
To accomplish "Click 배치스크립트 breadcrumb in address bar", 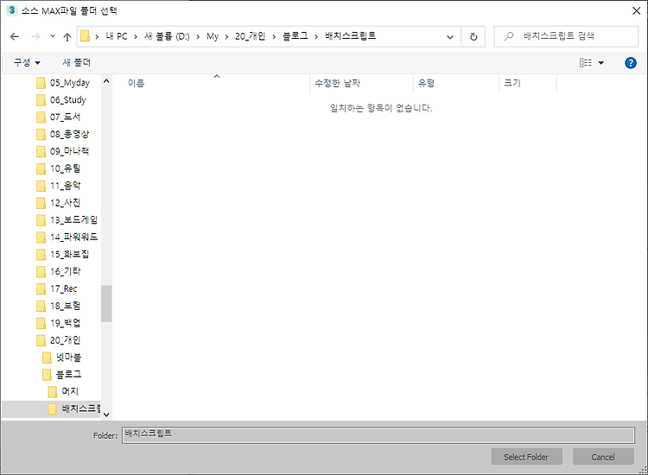I will 351,36.
